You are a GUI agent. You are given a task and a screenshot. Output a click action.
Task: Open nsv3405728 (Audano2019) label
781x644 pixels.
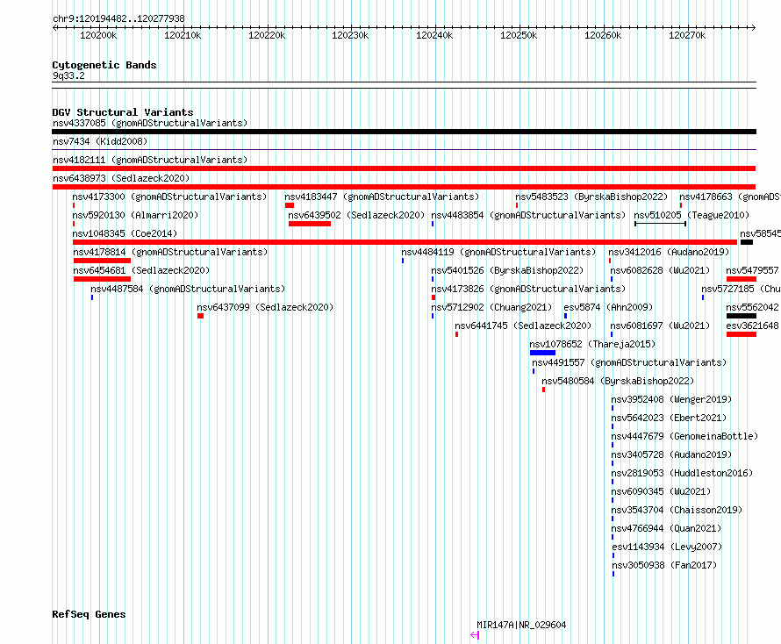pyautogui.click(x=671, y=454)
